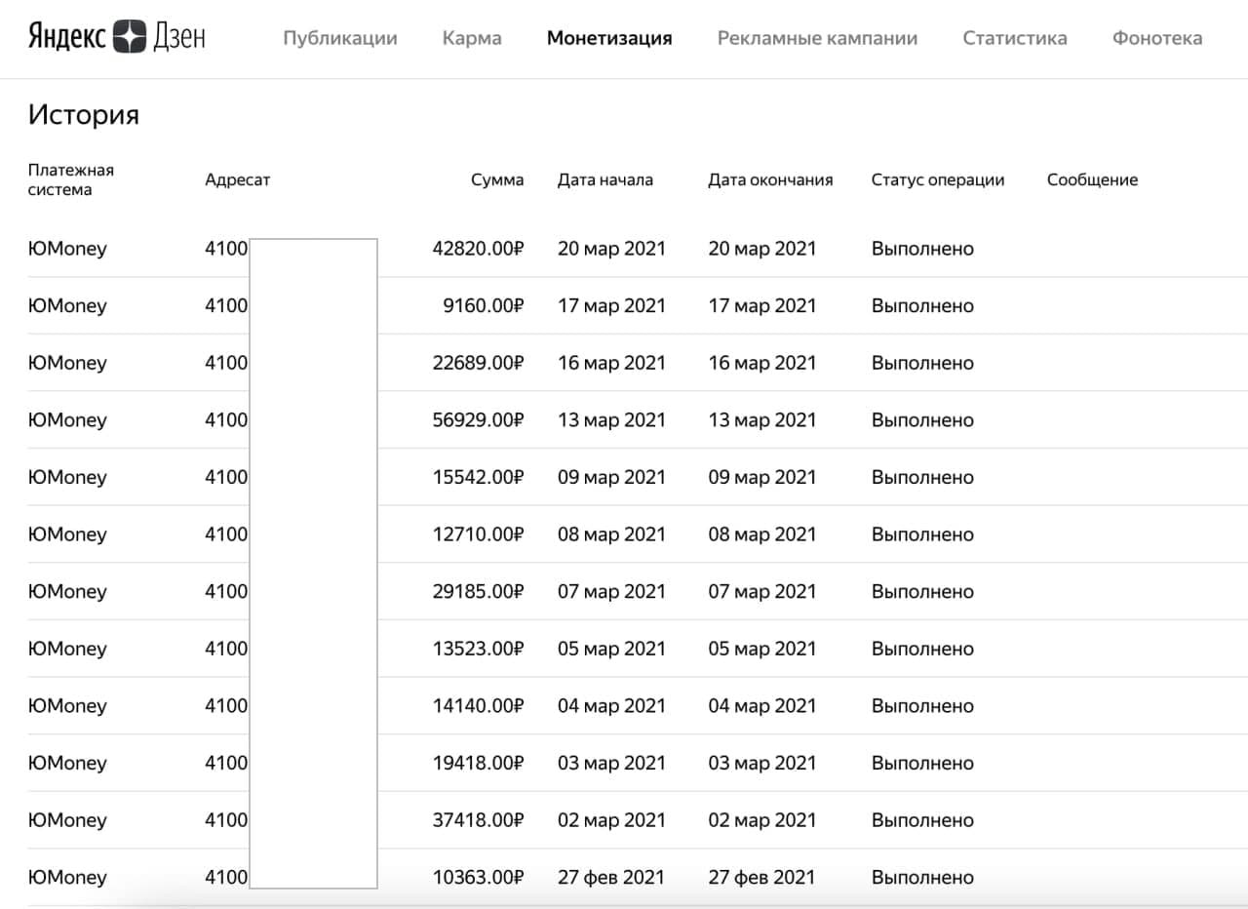Image resolution: width=1248 pixels, height=909 pixels.
Task: Click the Яндекс Дзен logo
Action: 116,37
